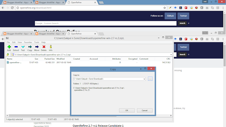Select the openrefine folder icon in list

tap(8, 62)
